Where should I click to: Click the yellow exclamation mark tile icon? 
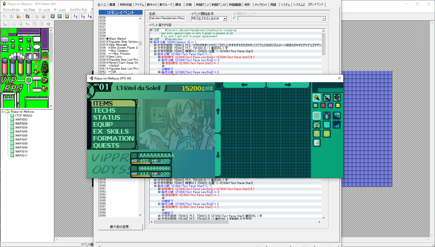(316, 134)
